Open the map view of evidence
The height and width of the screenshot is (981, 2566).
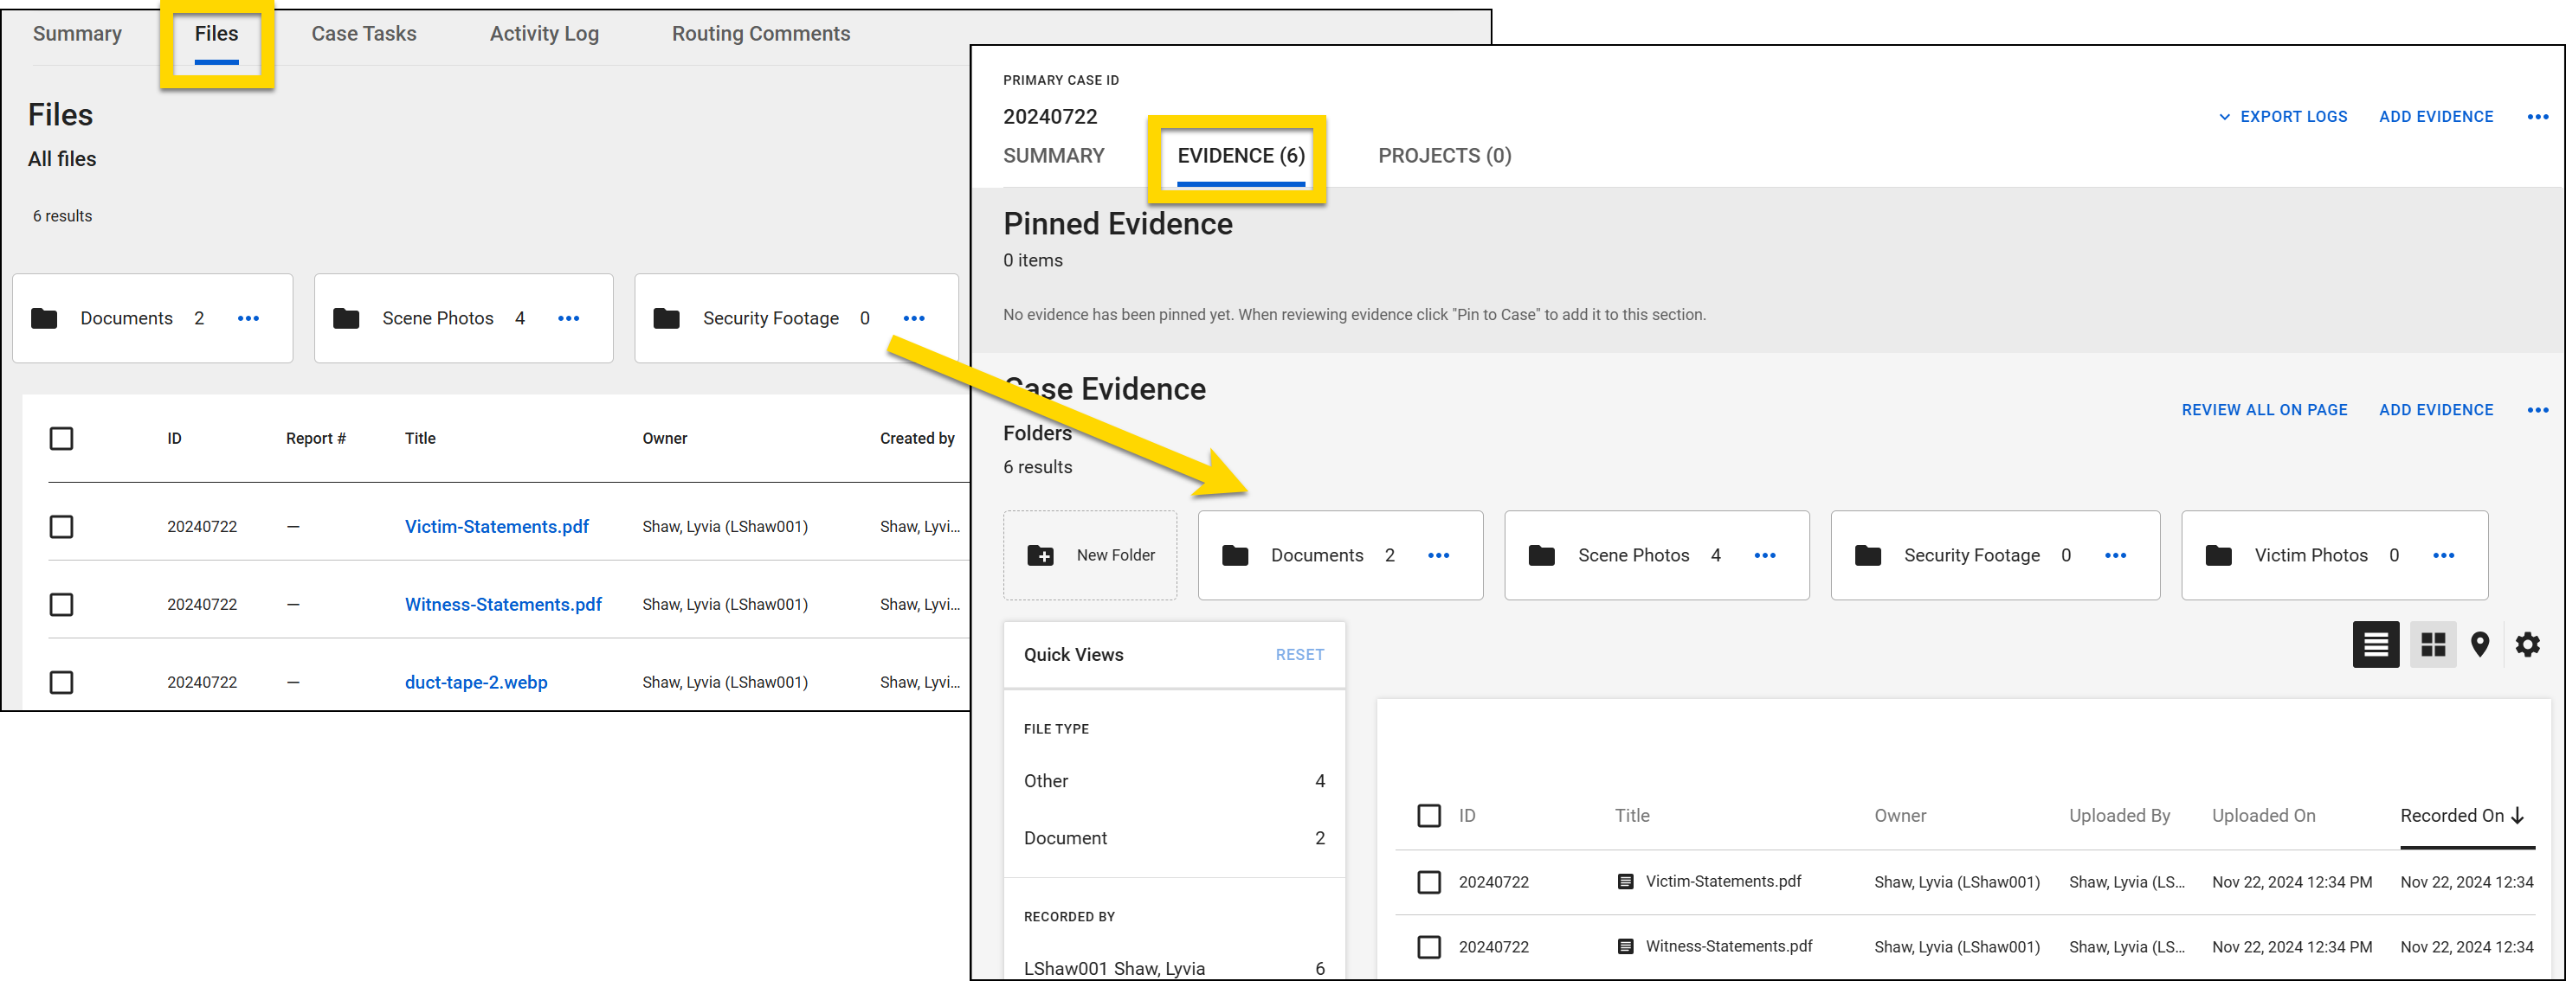2480,644
